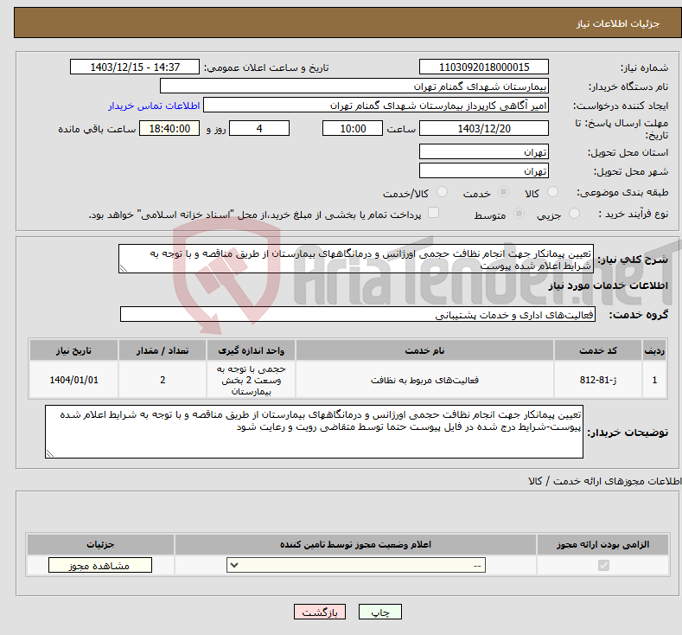Click the buyer notes textarea
Image resolution: width=682 pixels, height=635 pixels.
314,432
